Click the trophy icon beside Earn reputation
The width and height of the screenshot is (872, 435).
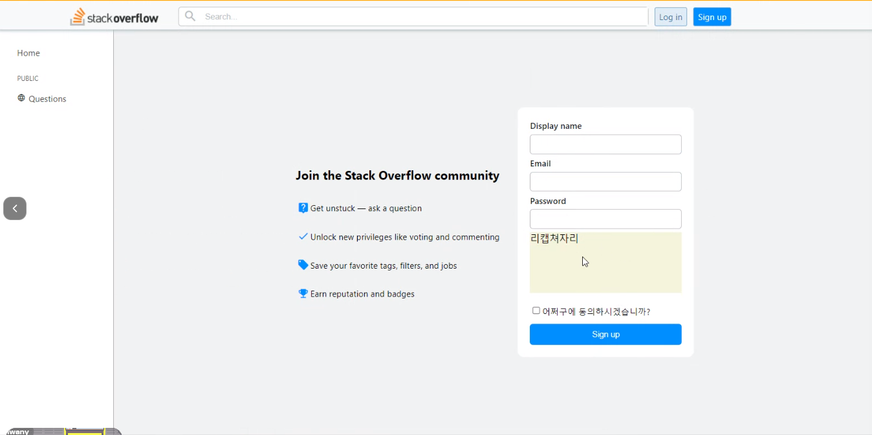coord(303,293)
